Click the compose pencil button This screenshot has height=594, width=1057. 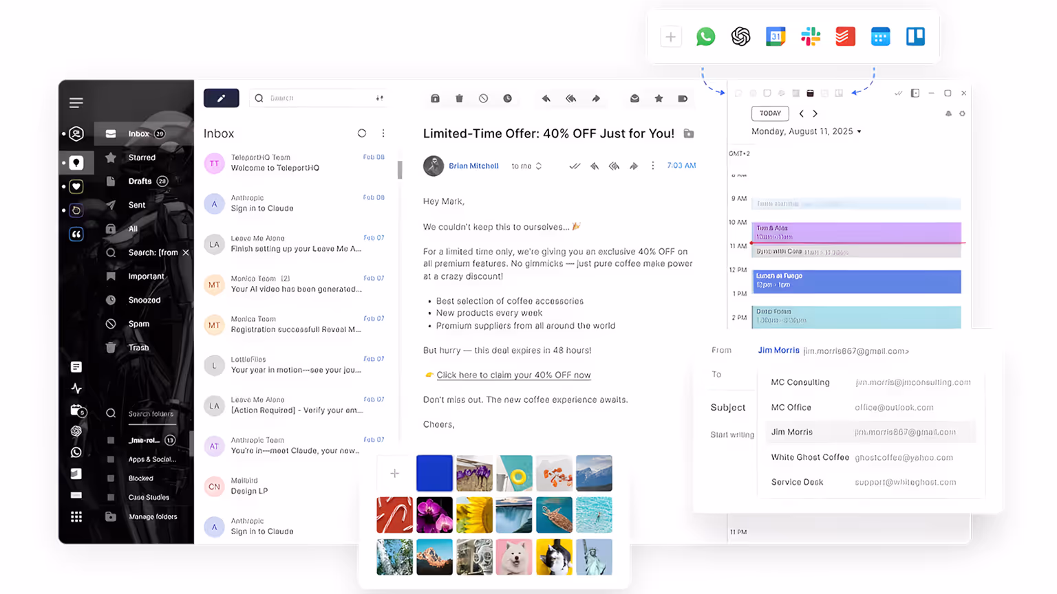(x=221, y=98)
